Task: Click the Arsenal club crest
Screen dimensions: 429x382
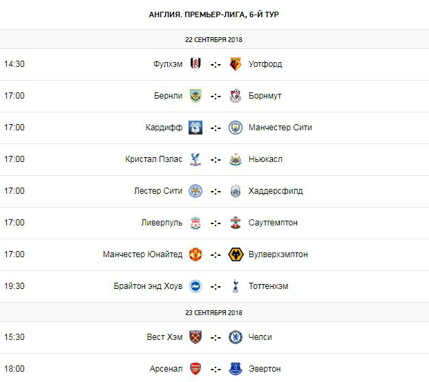Action: click(x=196, y=369)
